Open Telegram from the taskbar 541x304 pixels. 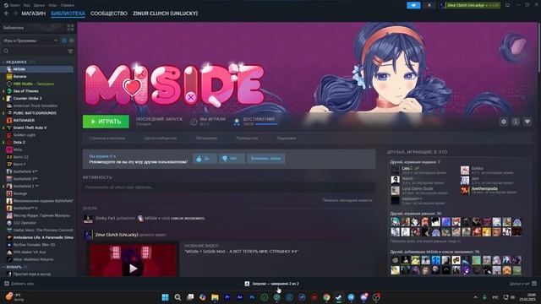tap(352, 297)
